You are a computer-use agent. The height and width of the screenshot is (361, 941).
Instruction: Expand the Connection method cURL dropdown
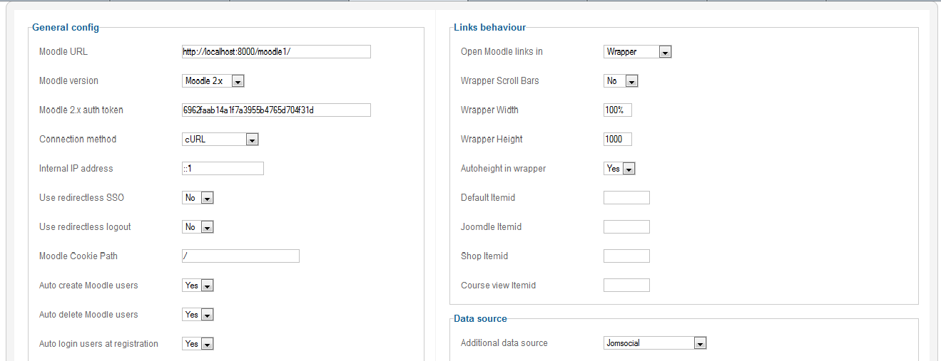(220, 140)
